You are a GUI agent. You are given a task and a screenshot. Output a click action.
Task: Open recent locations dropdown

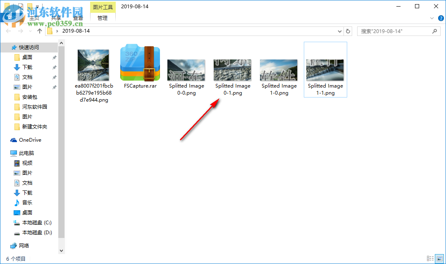30,31
